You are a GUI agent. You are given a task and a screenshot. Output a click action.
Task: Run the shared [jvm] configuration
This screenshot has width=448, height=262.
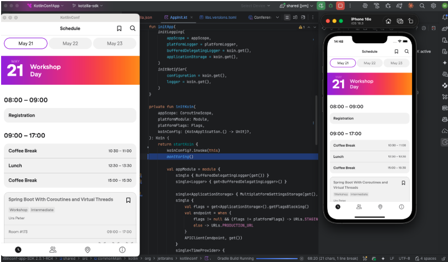(321, 6)
